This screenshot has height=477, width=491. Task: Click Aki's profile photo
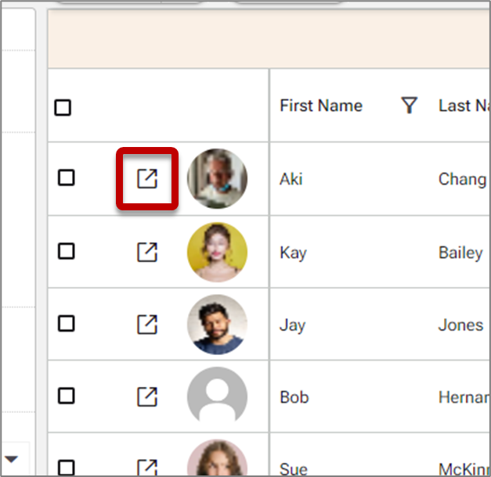pyautogui.click(x=217, y=179)
